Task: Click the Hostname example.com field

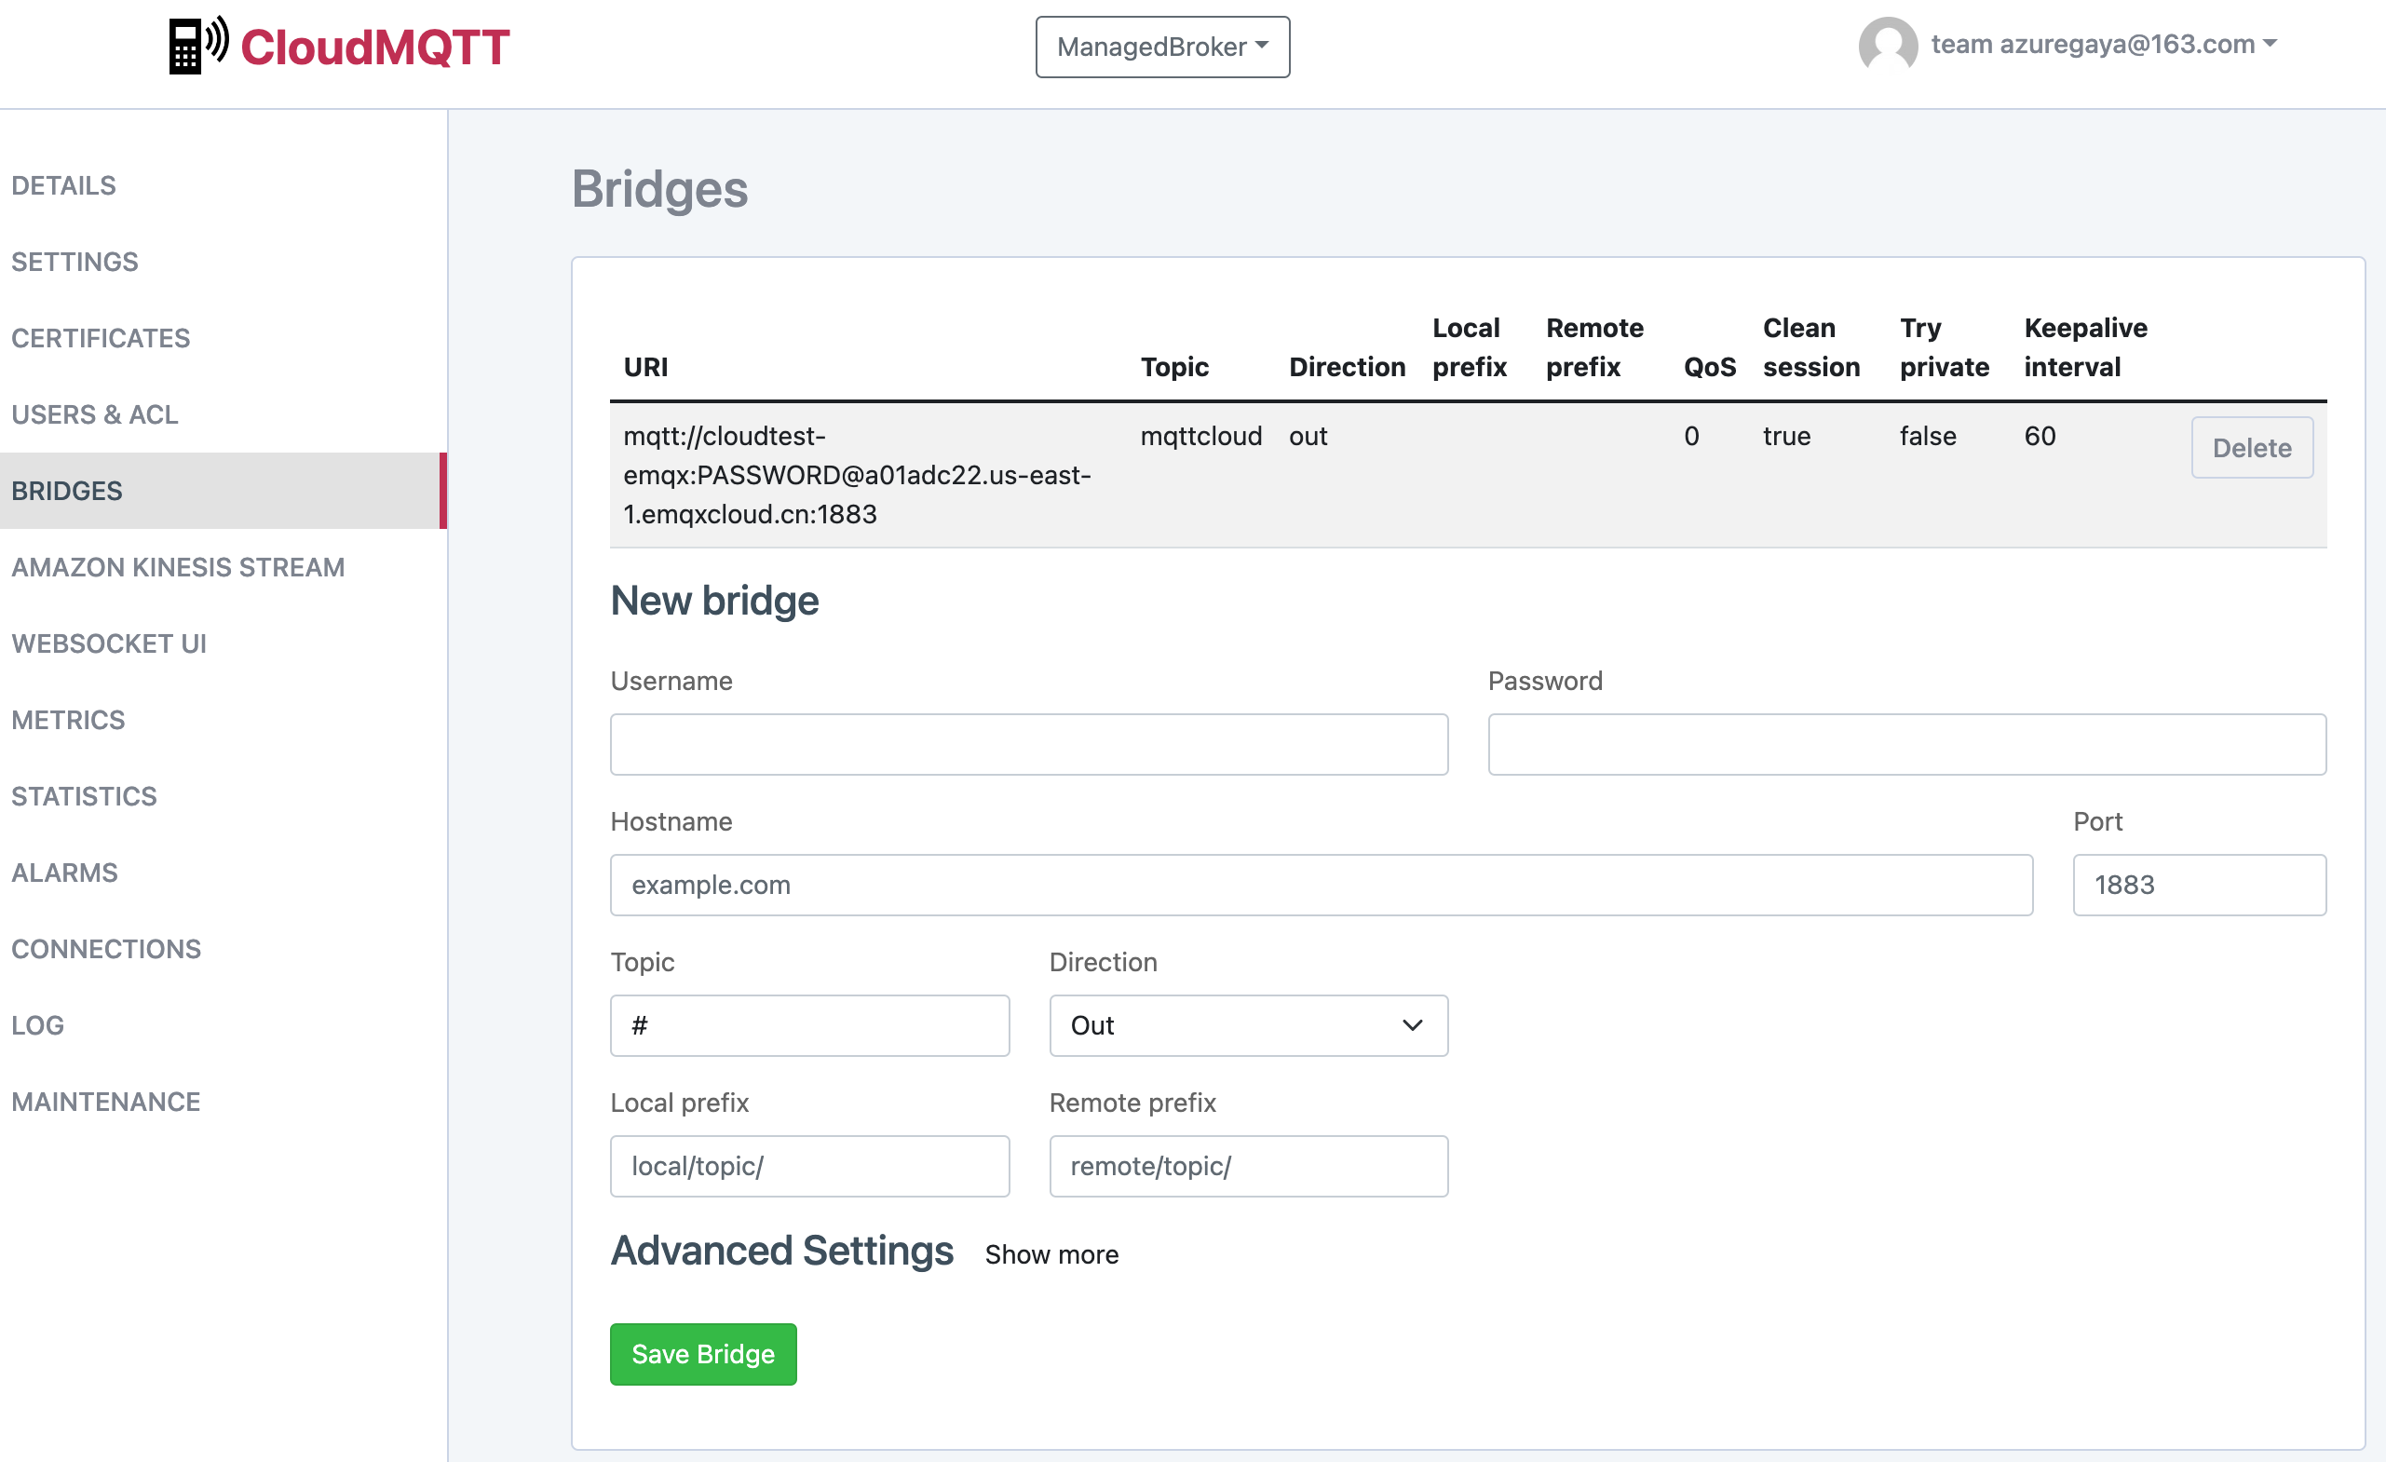Action: pyautogui.click(x=1321, y=885)
